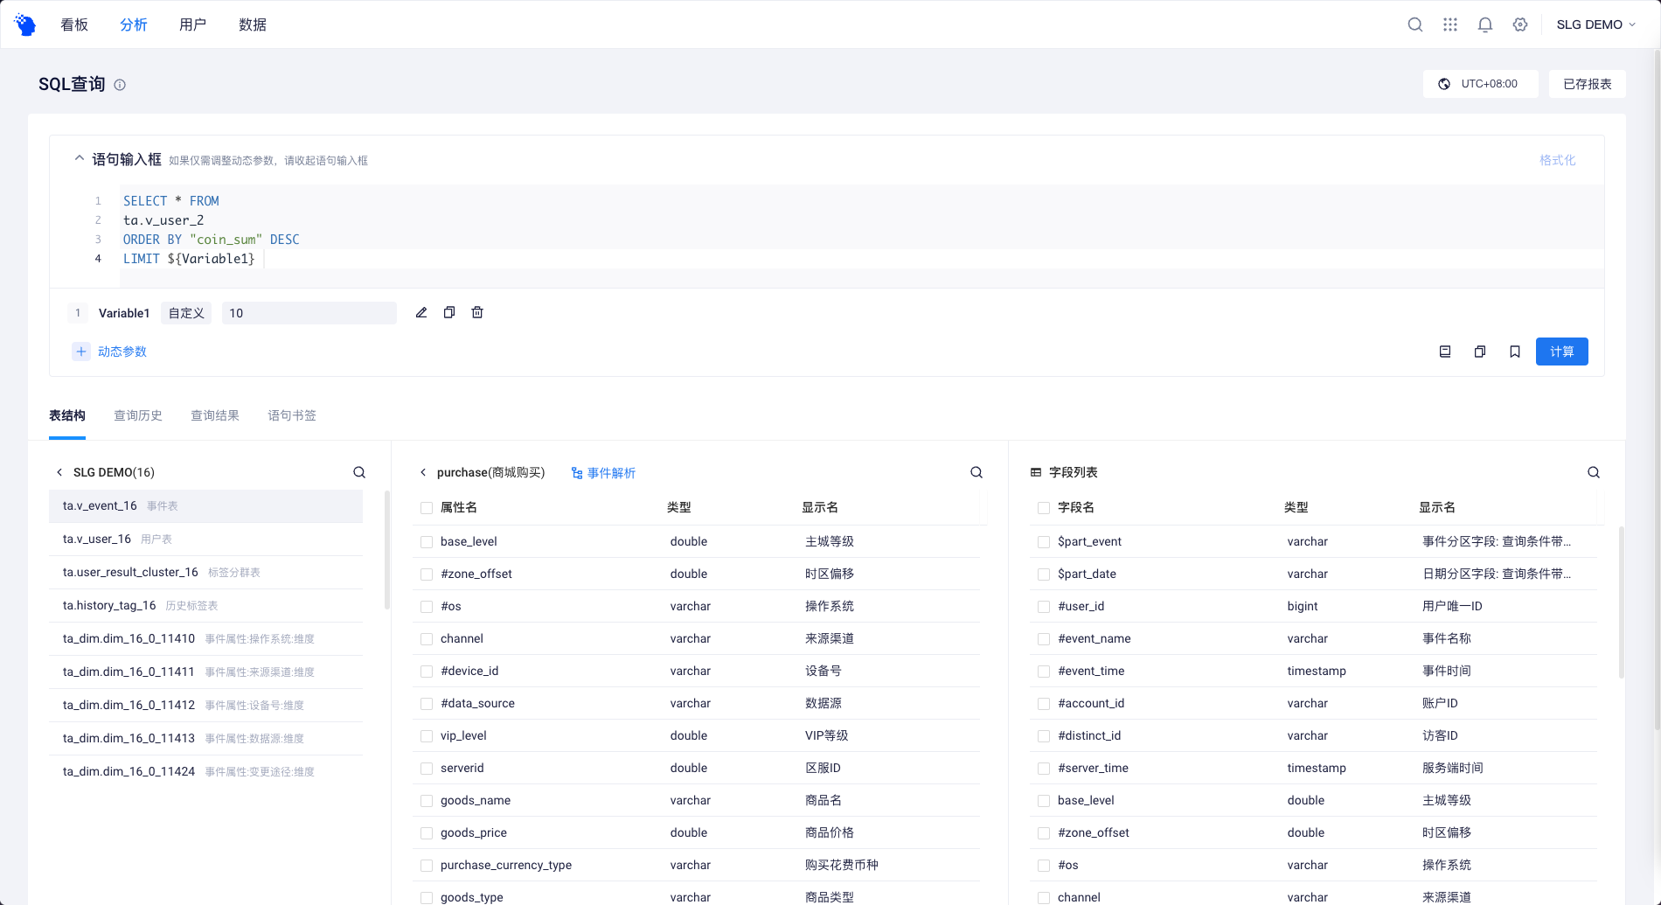Click the 事件解析 link

click(603, 473)
